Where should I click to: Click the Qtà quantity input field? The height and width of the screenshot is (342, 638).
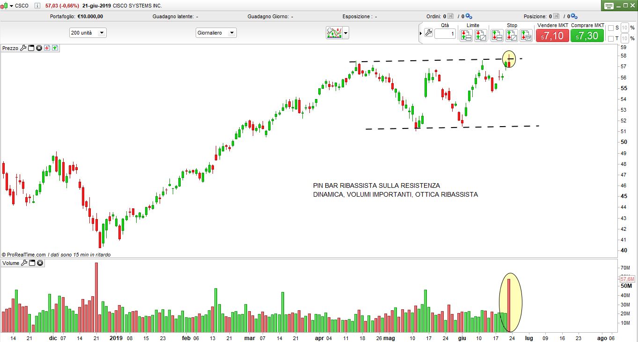445,34
